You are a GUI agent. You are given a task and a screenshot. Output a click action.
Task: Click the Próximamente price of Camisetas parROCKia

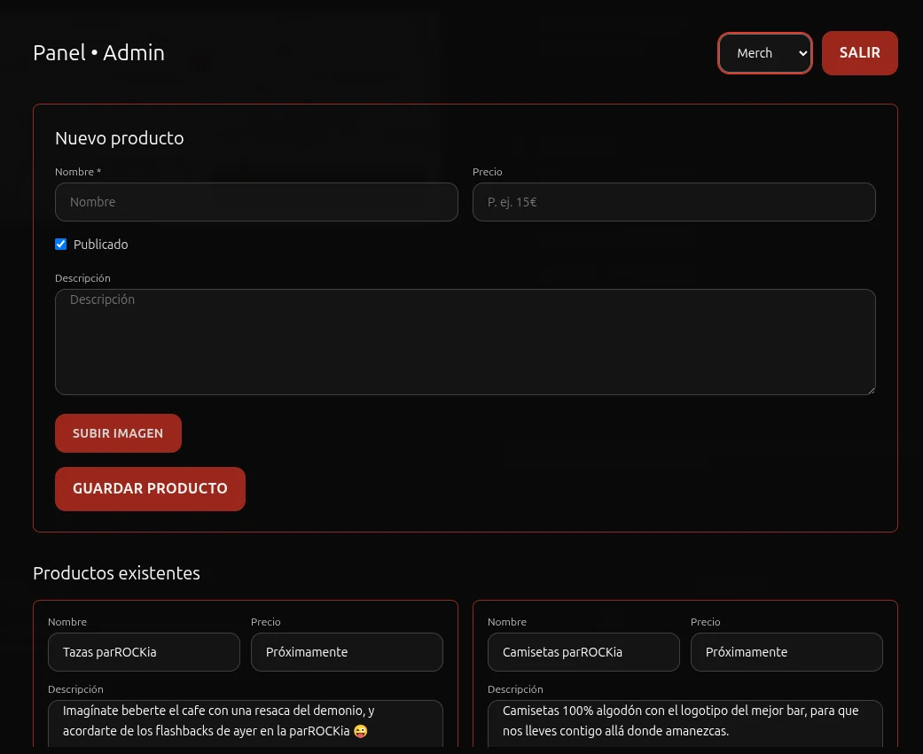[x=786, y=651]
